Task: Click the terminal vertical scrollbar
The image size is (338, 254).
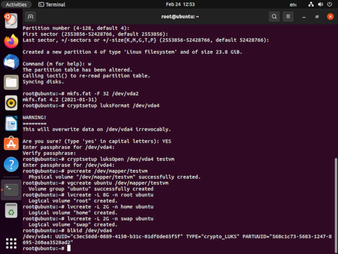Action: (335, 205)
